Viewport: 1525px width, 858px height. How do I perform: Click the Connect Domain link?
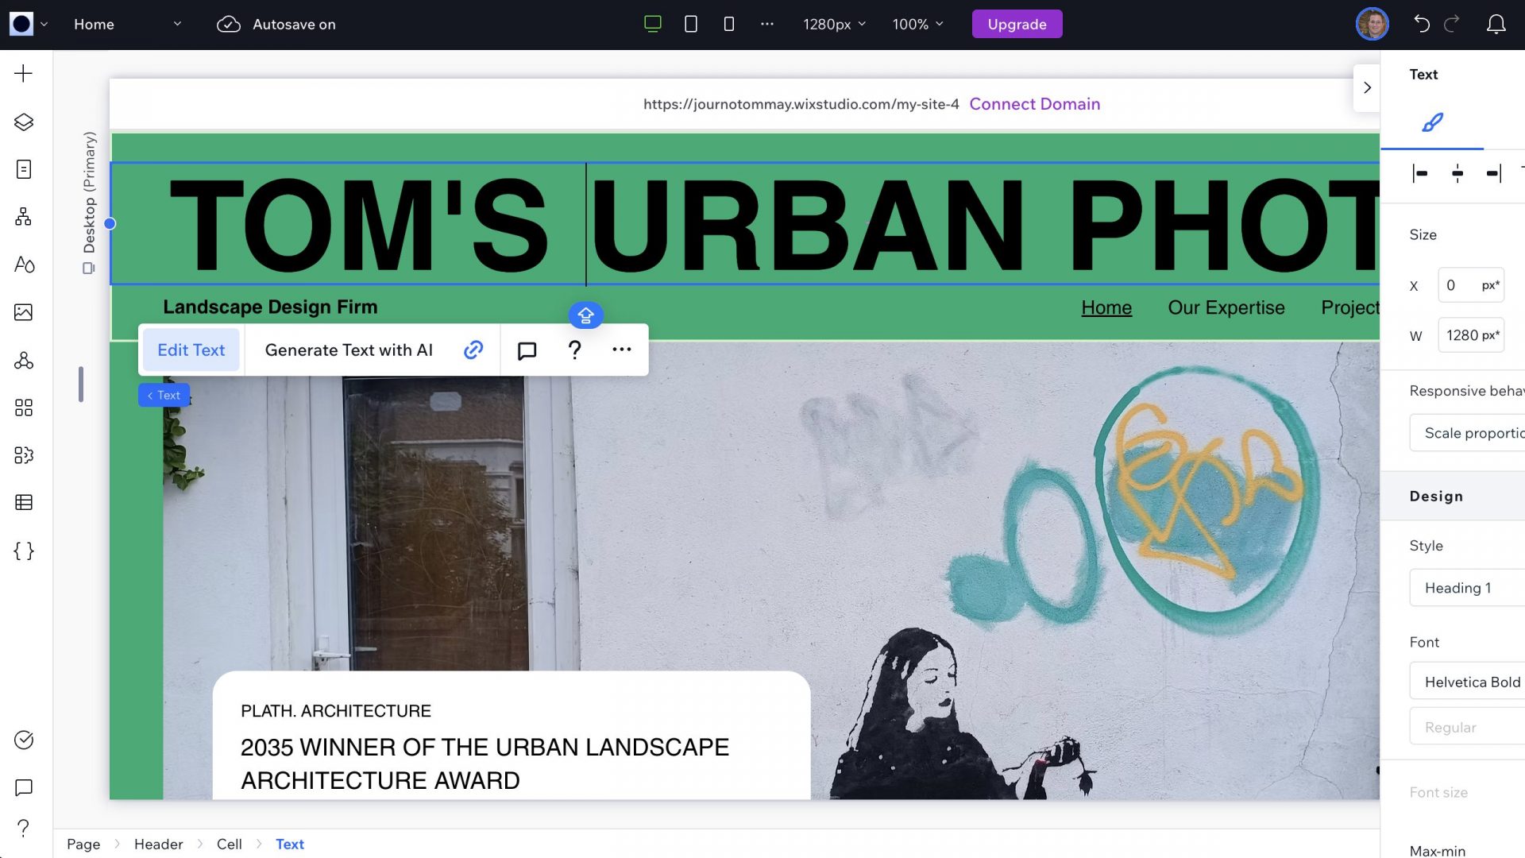(x=1034, y=104)
